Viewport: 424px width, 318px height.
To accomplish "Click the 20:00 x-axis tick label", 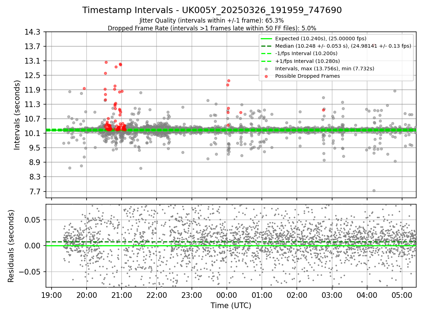I will pos(87,295).
